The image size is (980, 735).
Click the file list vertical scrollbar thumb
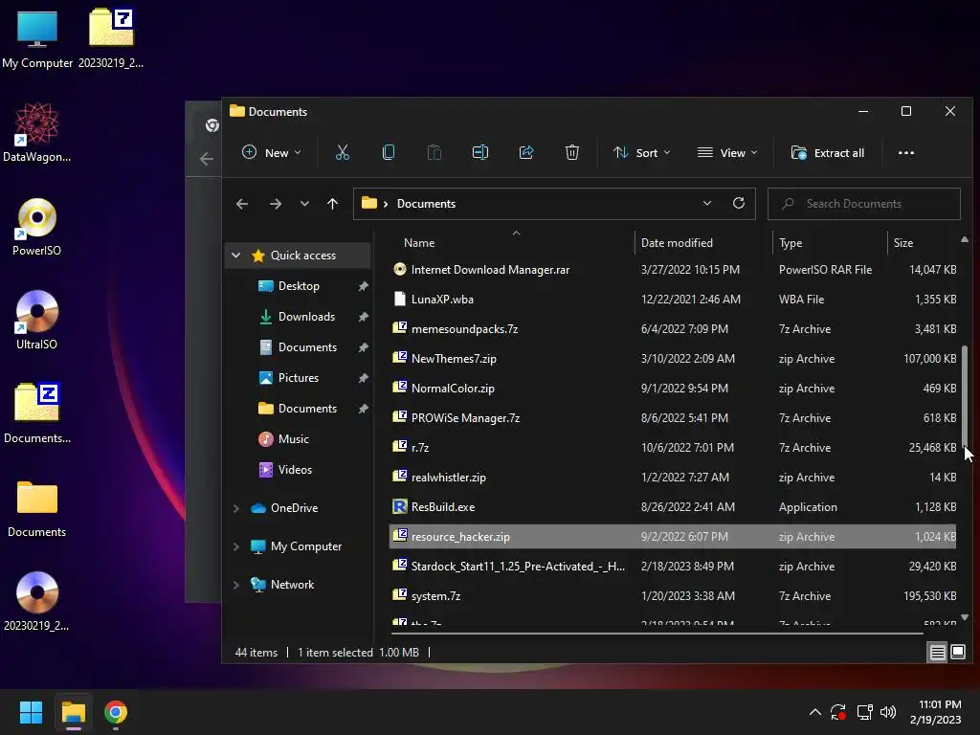click(x=965, y=395)
